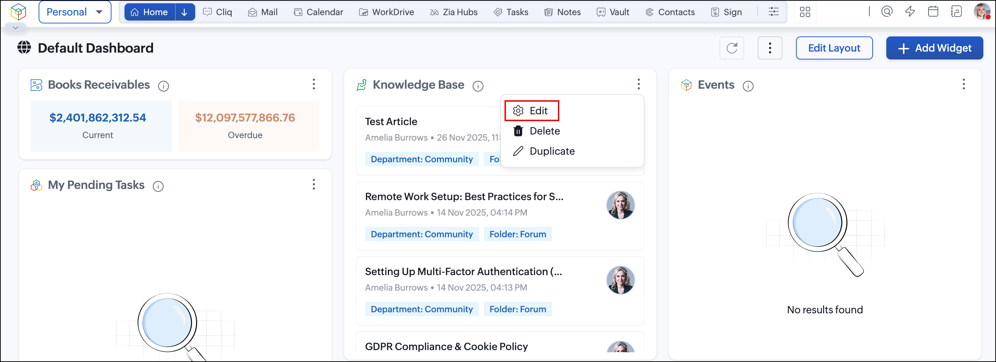Click the Edit Layout button

click(834, 48)
